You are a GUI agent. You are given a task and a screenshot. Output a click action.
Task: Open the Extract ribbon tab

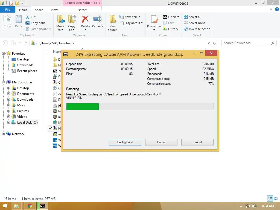(82, 10)
